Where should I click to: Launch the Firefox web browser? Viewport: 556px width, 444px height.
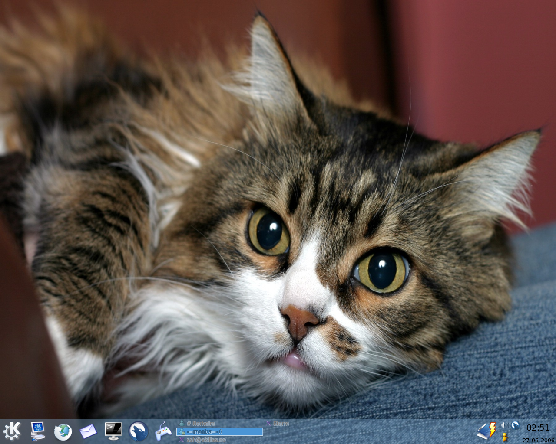(x=63, y=431)
